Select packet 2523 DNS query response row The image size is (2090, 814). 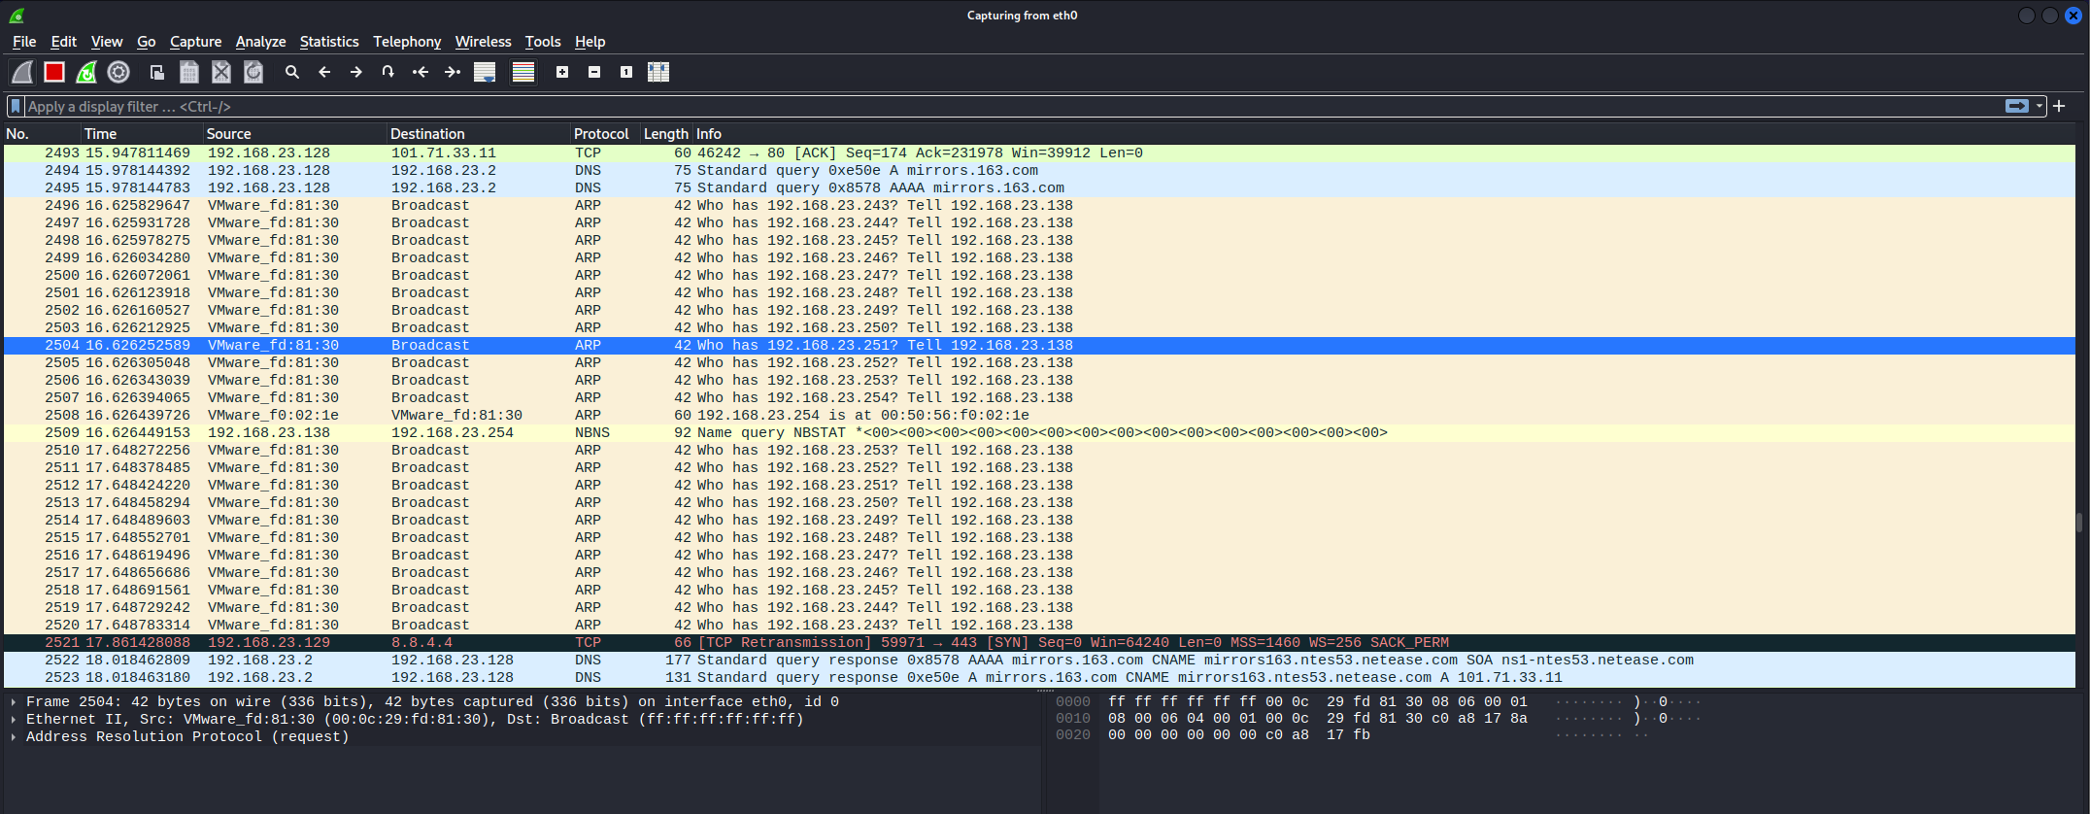click(x=1039, y=677)
